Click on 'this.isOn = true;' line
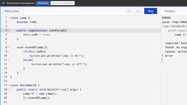The image size is (187, 105). point(37,35)
